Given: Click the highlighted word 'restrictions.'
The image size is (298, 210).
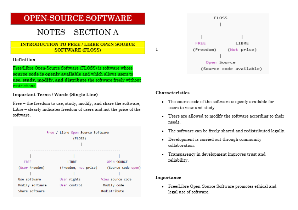Looking at the screenshot, I should [24, 86].
